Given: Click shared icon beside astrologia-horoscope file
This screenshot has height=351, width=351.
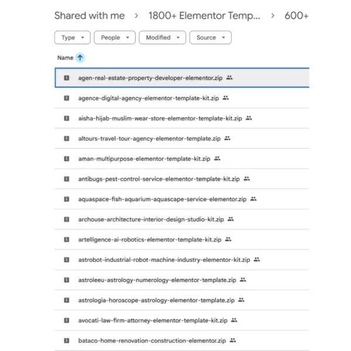Looking at the screenshot, I should pyautogui.click(x=241, y=300).
